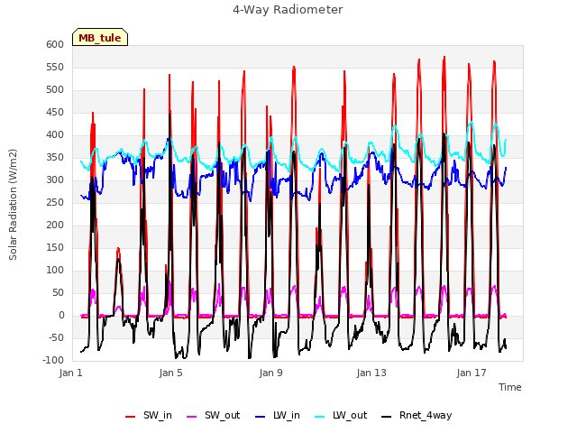The height and width of the screenshot is (433, 577).
Task: Click the Jan 9 x-axis tick label
Action: 270,373
